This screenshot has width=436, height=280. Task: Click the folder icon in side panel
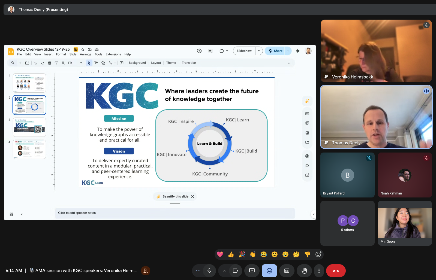(307, 142)
